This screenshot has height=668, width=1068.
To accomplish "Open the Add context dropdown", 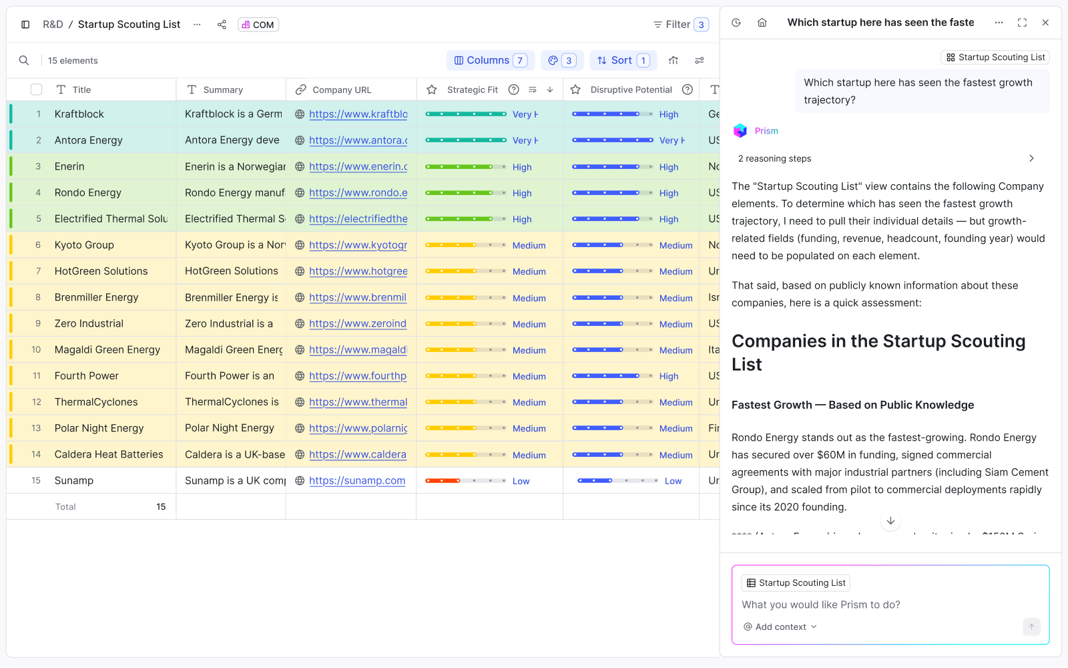I will (x=780, y=627).
